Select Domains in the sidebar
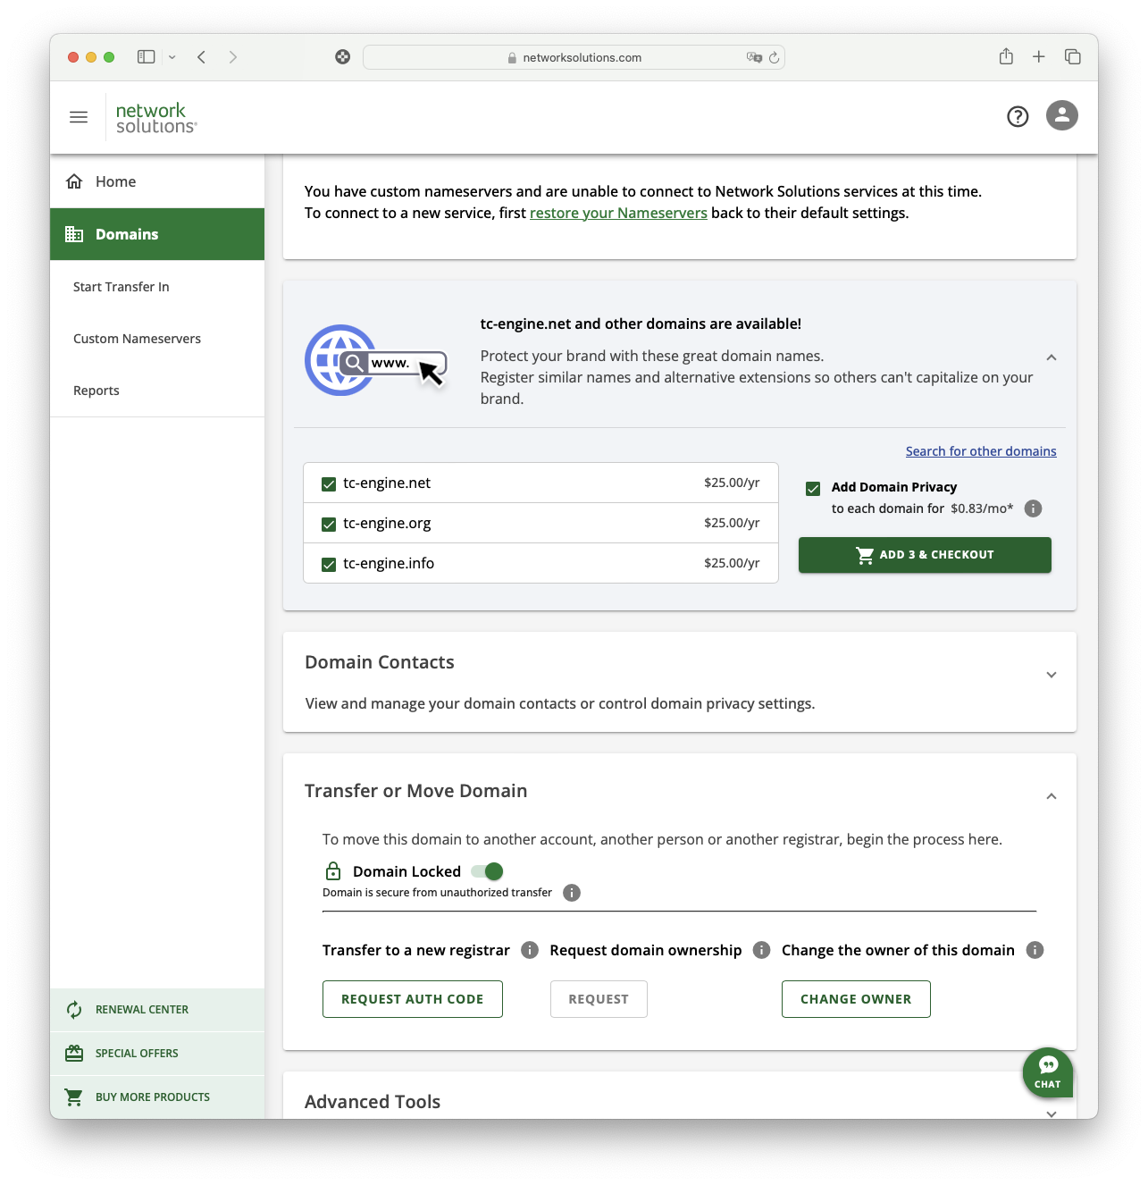The width and height of the screenshot is (1148, 1185). [157, 234]
